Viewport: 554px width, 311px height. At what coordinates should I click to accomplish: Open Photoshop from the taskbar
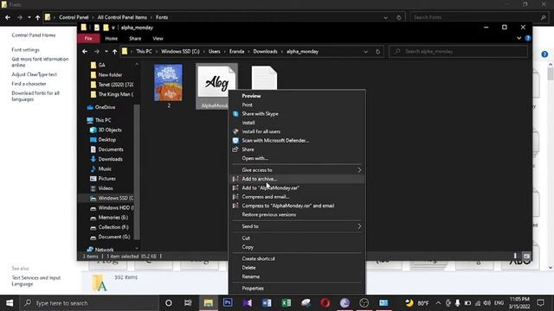[228, 302]
